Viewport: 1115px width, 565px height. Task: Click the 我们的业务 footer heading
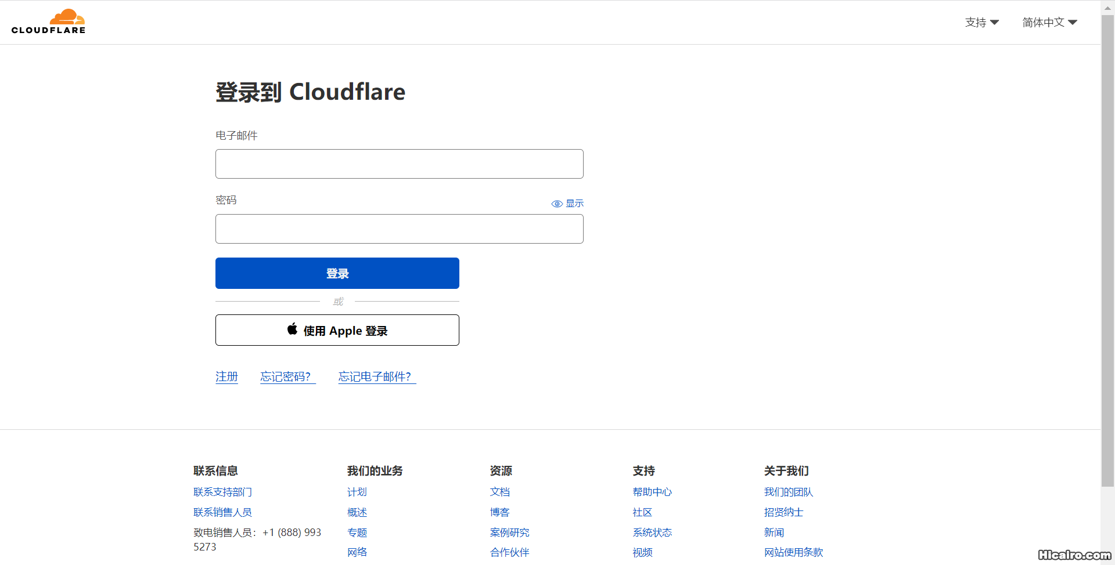(375, 471)
